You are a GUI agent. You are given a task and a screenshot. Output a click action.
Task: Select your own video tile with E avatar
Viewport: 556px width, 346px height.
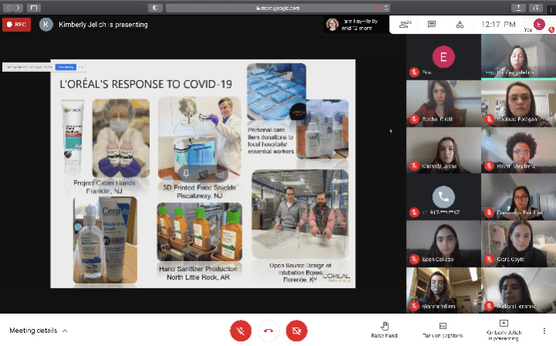[x=443, y=56]
